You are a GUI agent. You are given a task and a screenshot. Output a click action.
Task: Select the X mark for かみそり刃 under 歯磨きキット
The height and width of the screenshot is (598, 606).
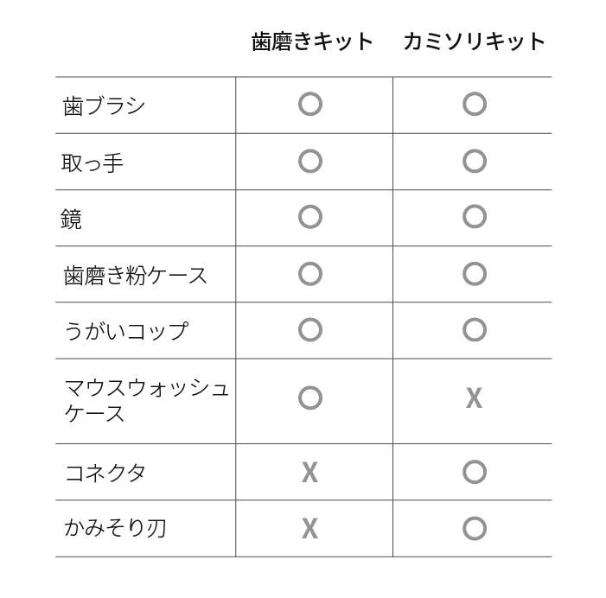(x=309, y=528)
